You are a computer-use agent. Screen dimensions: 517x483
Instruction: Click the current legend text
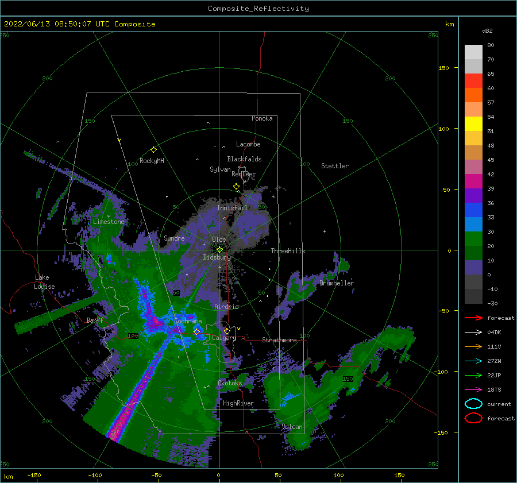(499, 404)
